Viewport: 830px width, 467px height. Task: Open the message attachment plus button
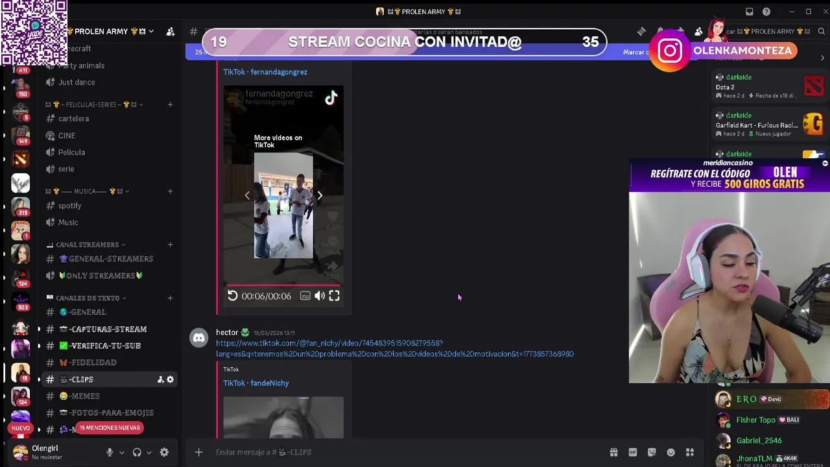coord(199,452)
